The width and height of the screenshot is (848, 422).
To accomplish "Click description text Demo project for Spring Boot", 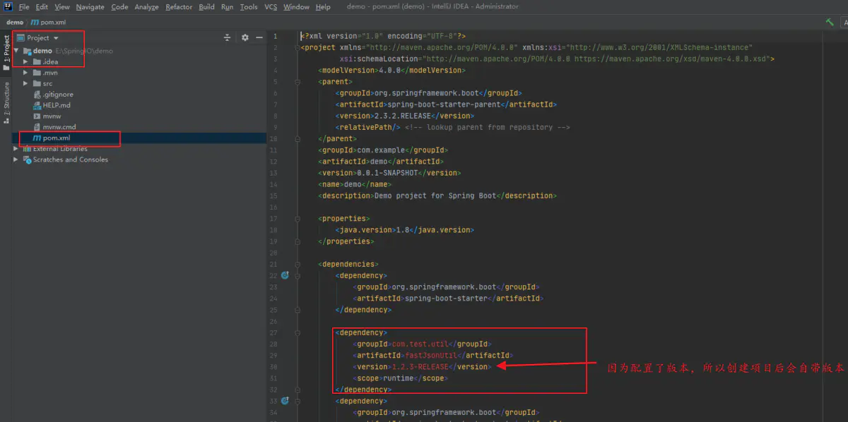I will pyautogui.click(x=434, y=195).
